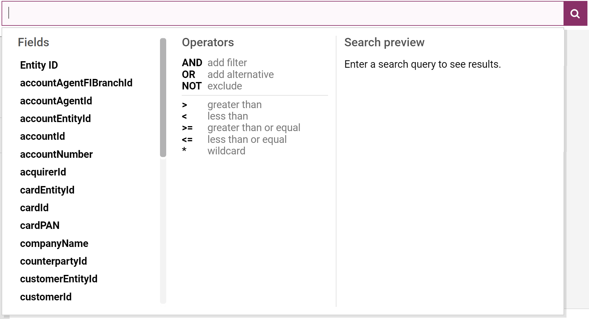Focus the search query input field
Screen dimensions: 589x319
point(283,14)
